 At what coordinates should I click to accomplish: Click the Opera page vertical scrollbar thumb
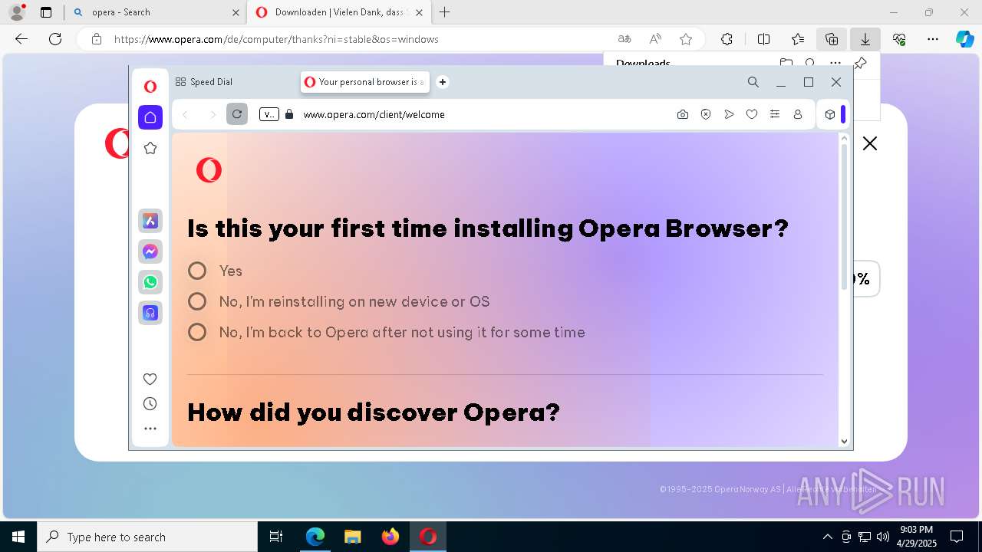pos(844,218)
